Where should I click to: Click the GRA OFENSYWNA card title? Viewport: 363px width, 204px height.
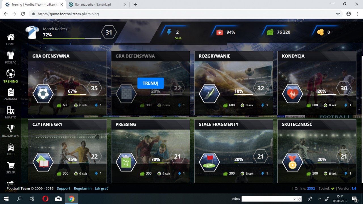coord(51,56)
